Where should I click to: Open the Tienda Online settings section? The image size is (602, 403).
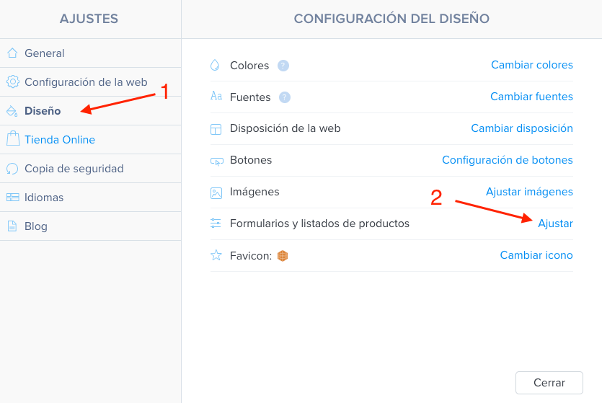coord(91,140)
